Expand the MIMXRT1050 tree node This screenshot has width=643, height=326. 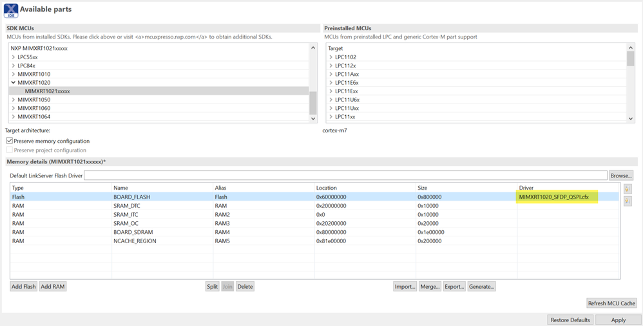(14, 100)
